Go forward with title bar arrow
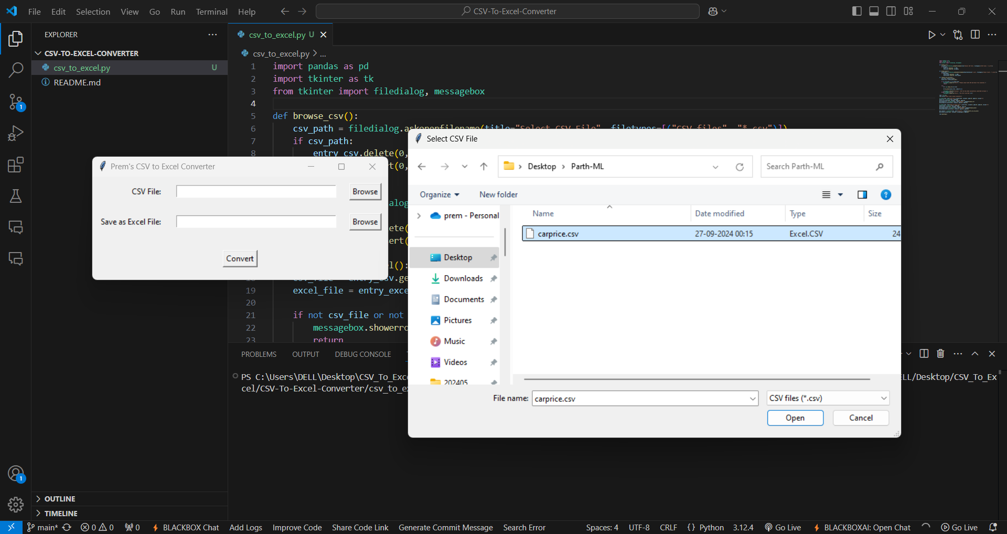 (302, 11)
